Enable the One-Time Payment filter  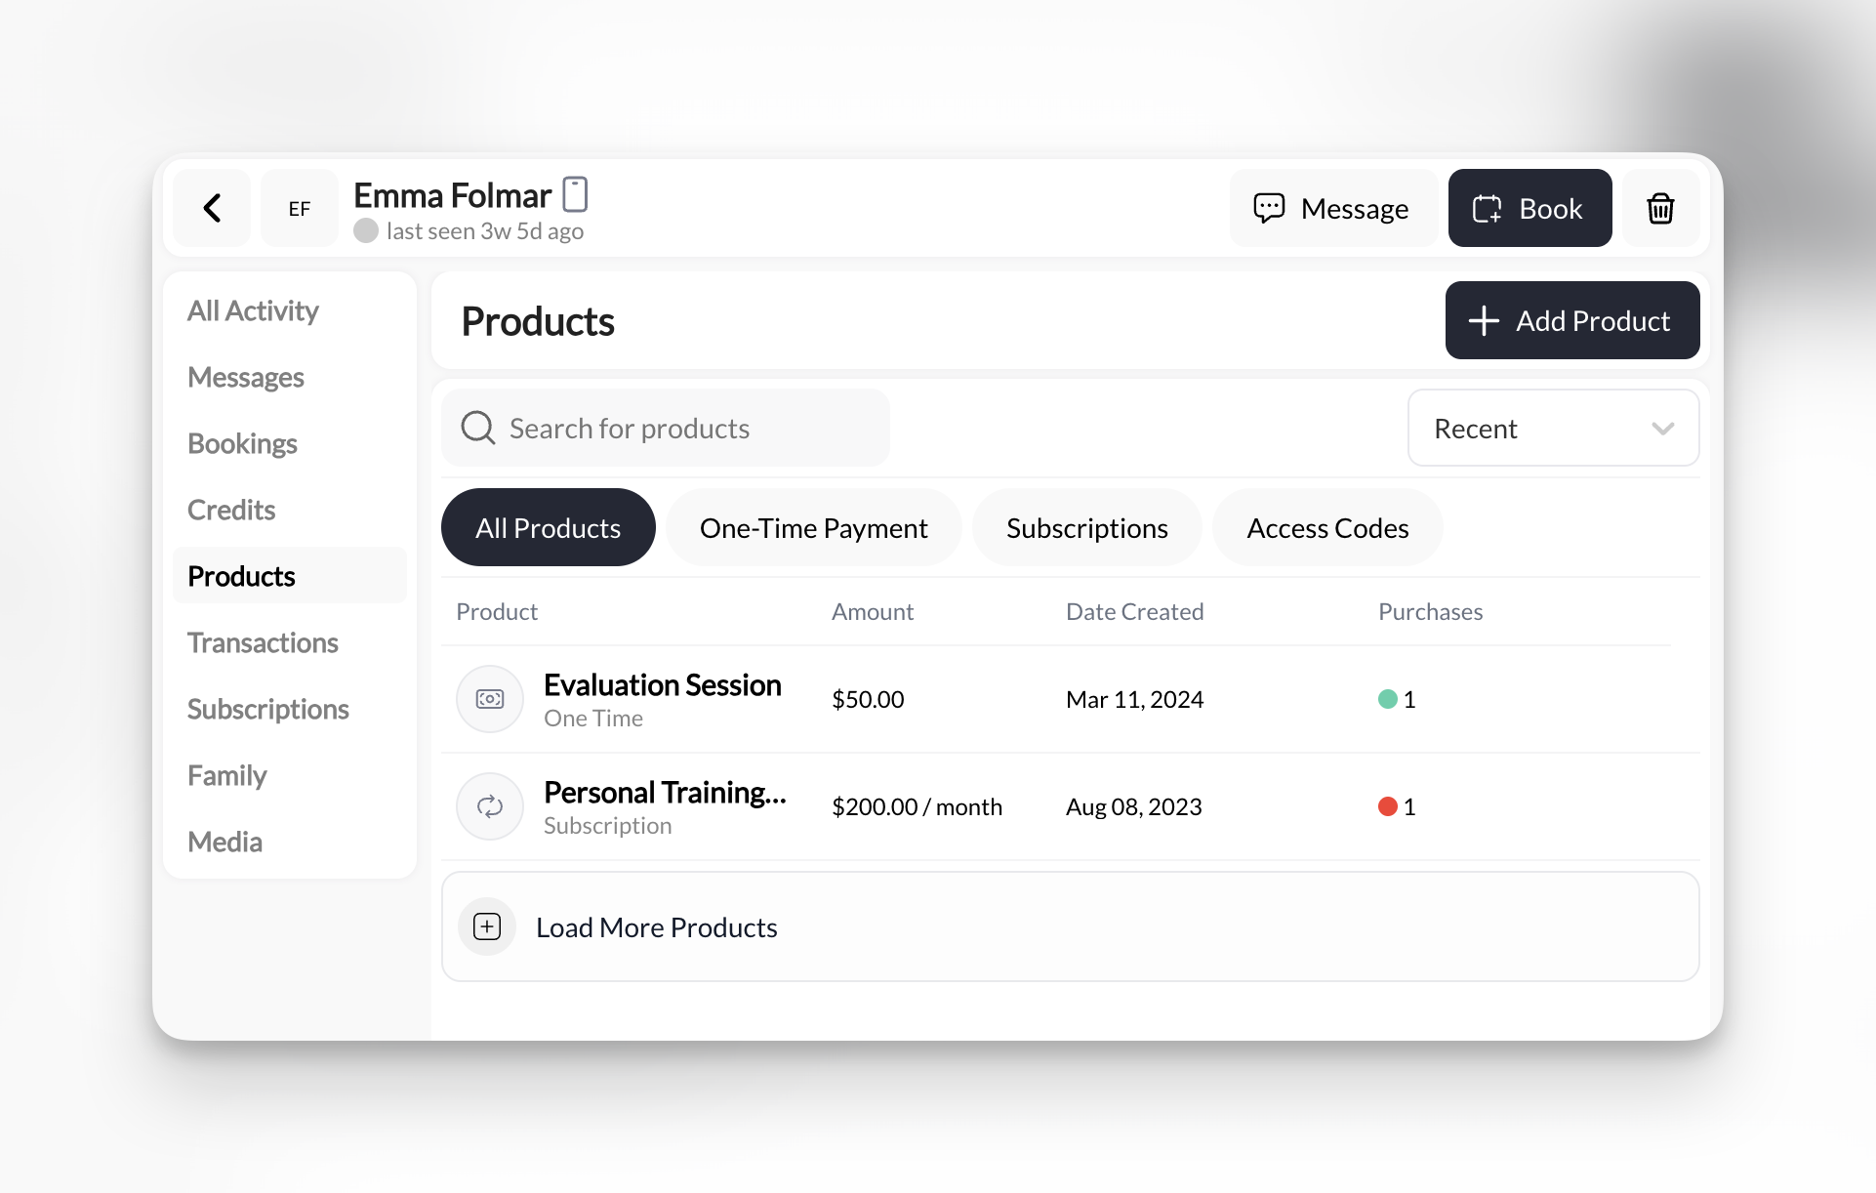click(x=813, y=527)
